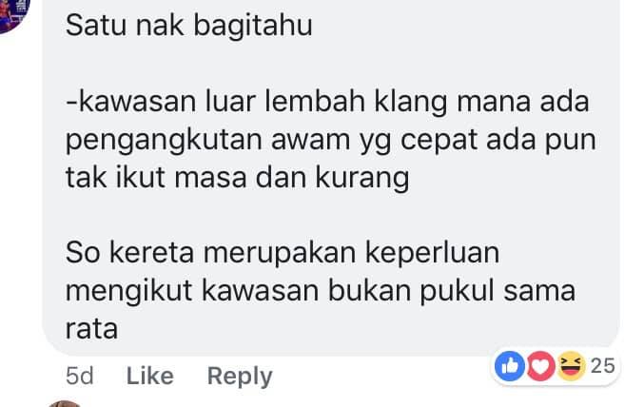Click the line "So kereta merupakan keperluan"

(x=283, y=253)
